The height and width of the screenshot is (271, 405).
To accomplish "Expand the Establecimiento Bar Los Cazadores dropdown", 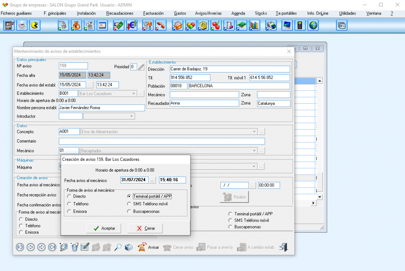I will [x=134, y=94].
